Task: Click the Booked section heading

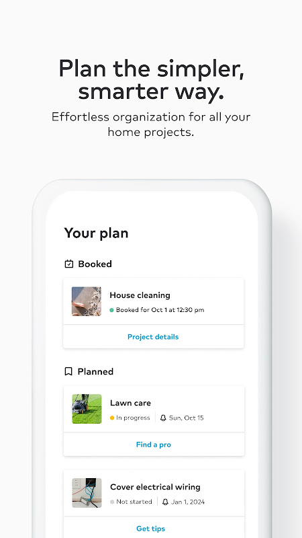Action: point(95,264)
